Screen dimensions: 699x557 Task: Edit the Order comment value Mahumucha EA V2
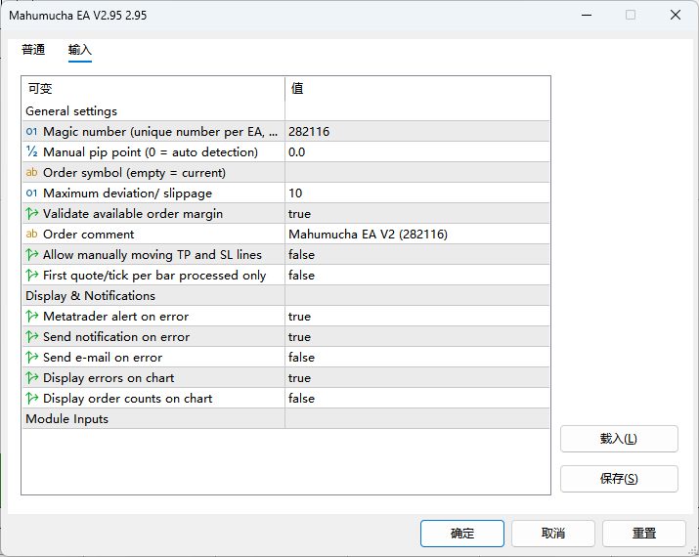click(x=416, y=234)
